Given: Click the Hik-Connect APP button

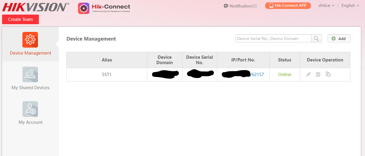Looking at the screenshot, I should 288,6.
